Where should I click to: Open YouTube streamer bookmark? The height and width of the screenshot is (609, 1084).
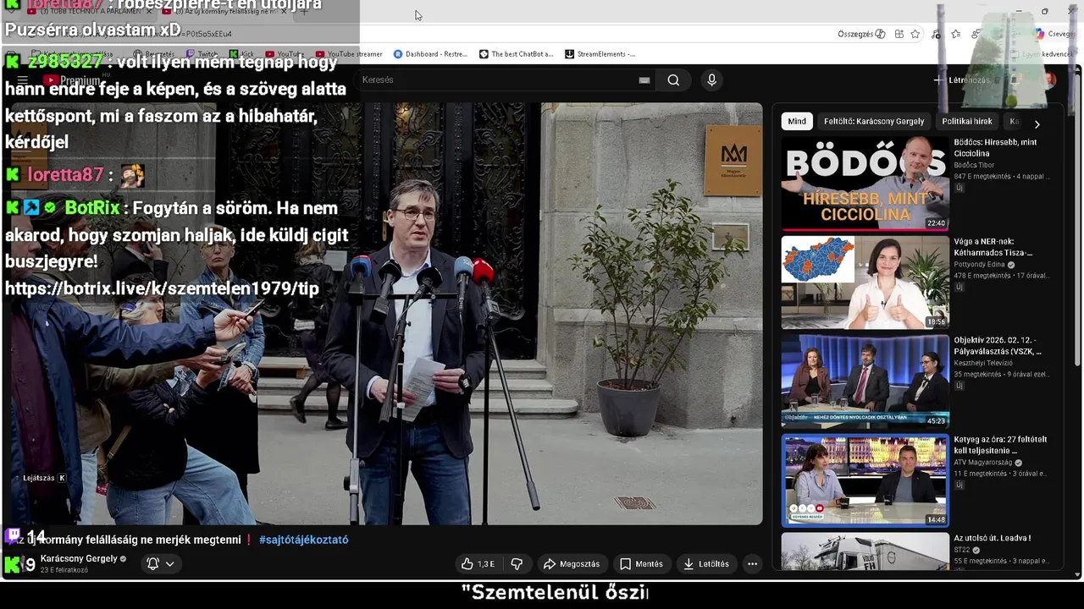coord(348,54)
